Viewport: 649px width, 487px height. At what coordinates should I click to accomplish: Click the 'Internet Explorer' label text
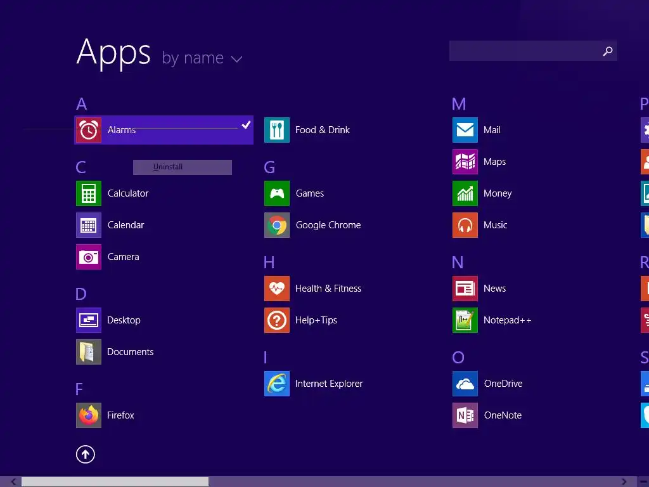tap(329, 384)
